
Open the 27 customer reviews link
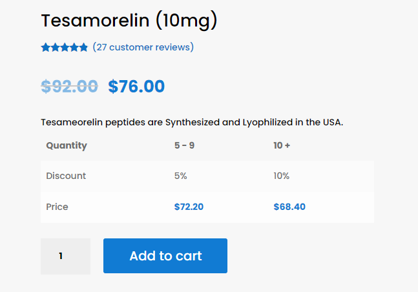[x=143, y=47]
